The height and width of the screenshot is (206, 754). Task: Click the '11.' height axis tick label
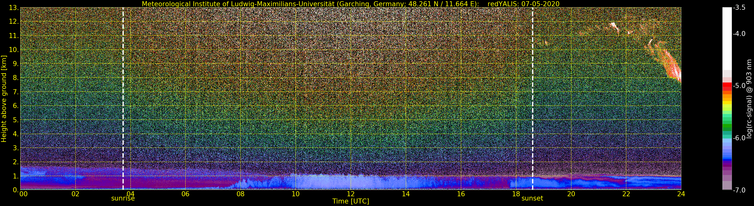pos(14,36)
